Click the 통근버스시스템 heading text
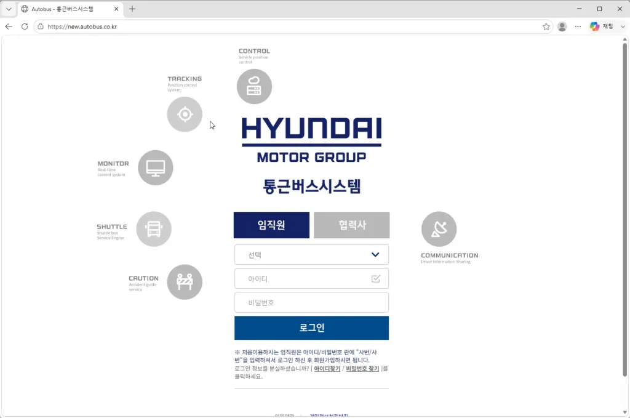Screen dimensions: 630x418 (x=312, y=186)
